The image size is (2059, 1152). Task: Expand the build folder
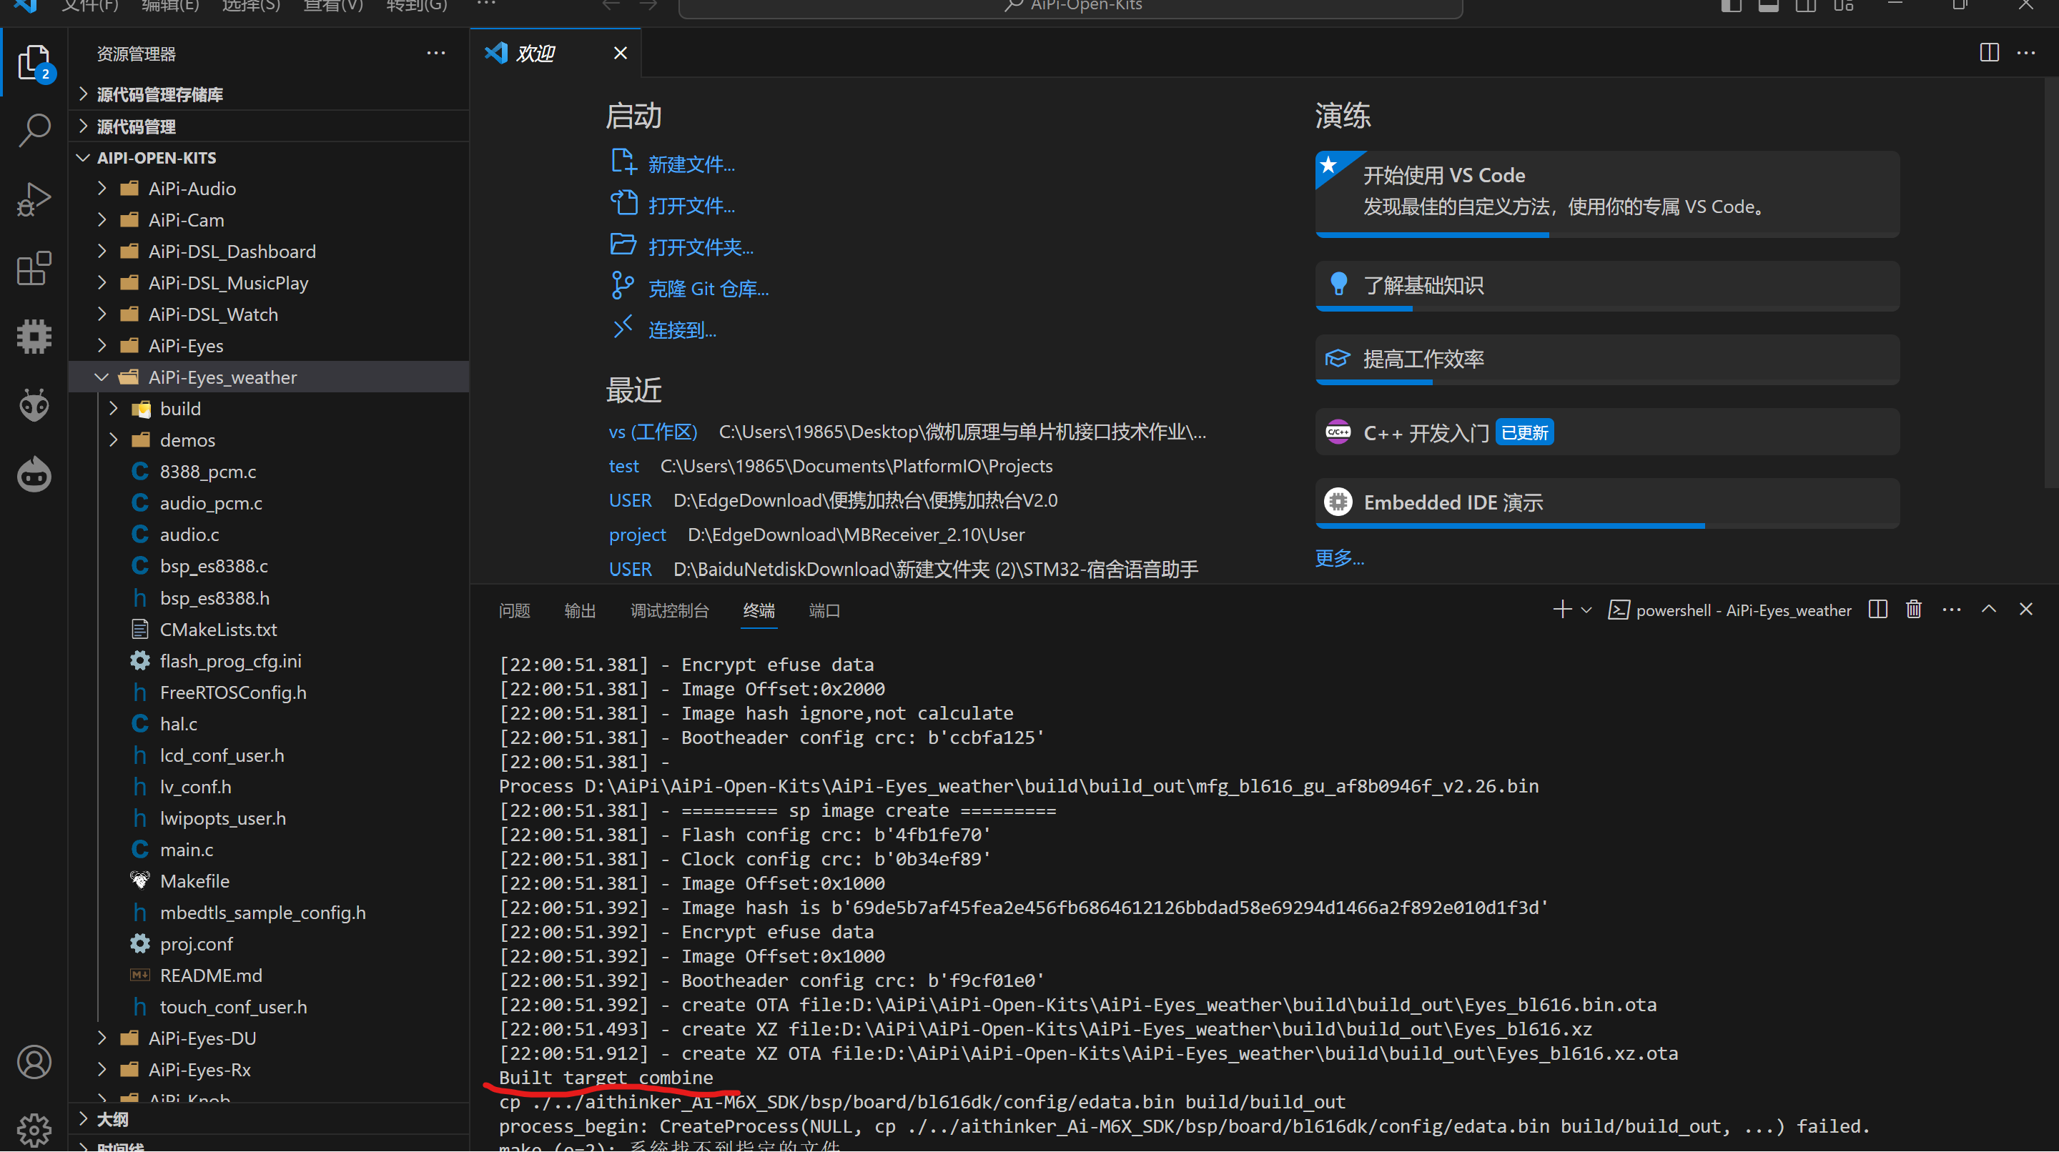[x=269, y=409]
